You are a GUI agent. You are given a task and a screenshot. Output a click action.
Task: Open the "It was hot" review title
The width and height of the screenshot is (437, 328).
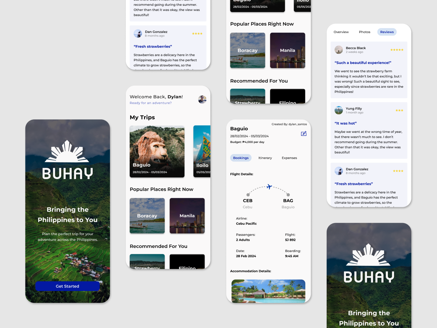(346, 123)
